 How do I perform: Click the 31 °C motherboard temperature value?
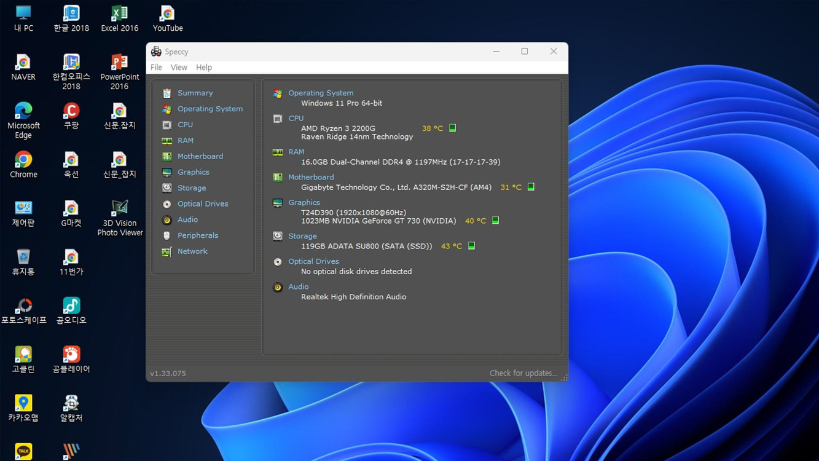[x=511, y=187]
